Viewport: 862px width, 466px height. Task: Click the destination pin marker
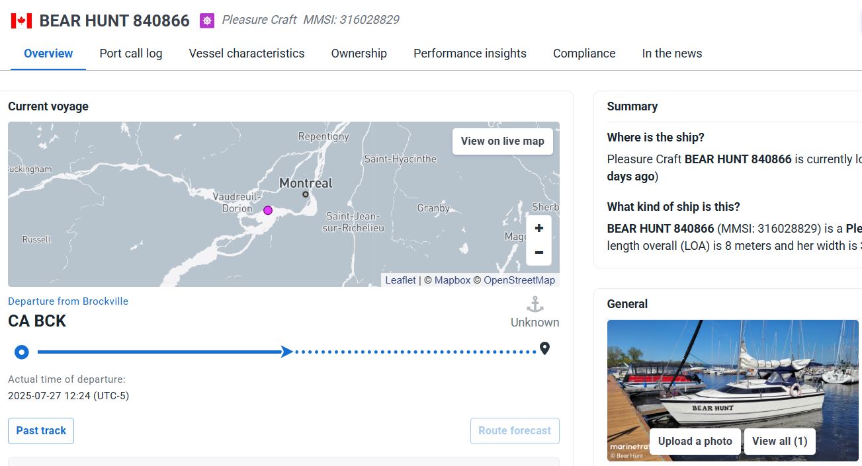(x=544, y=348)
